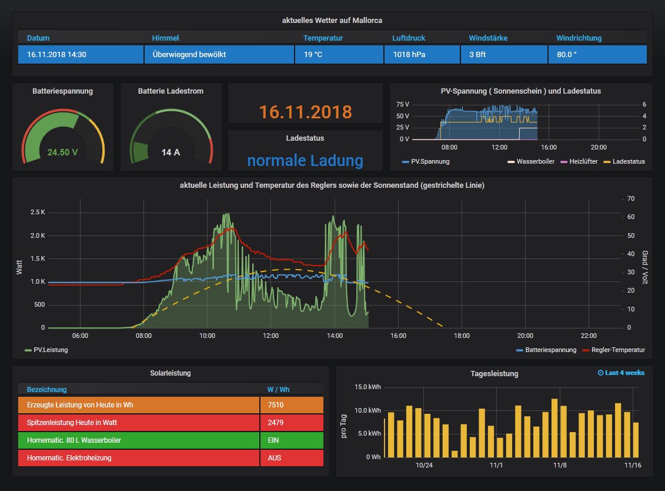Open the Batterie Ladestrom panel title menu
Viewport: 665px width, 491px height.
tap(171, 91)
